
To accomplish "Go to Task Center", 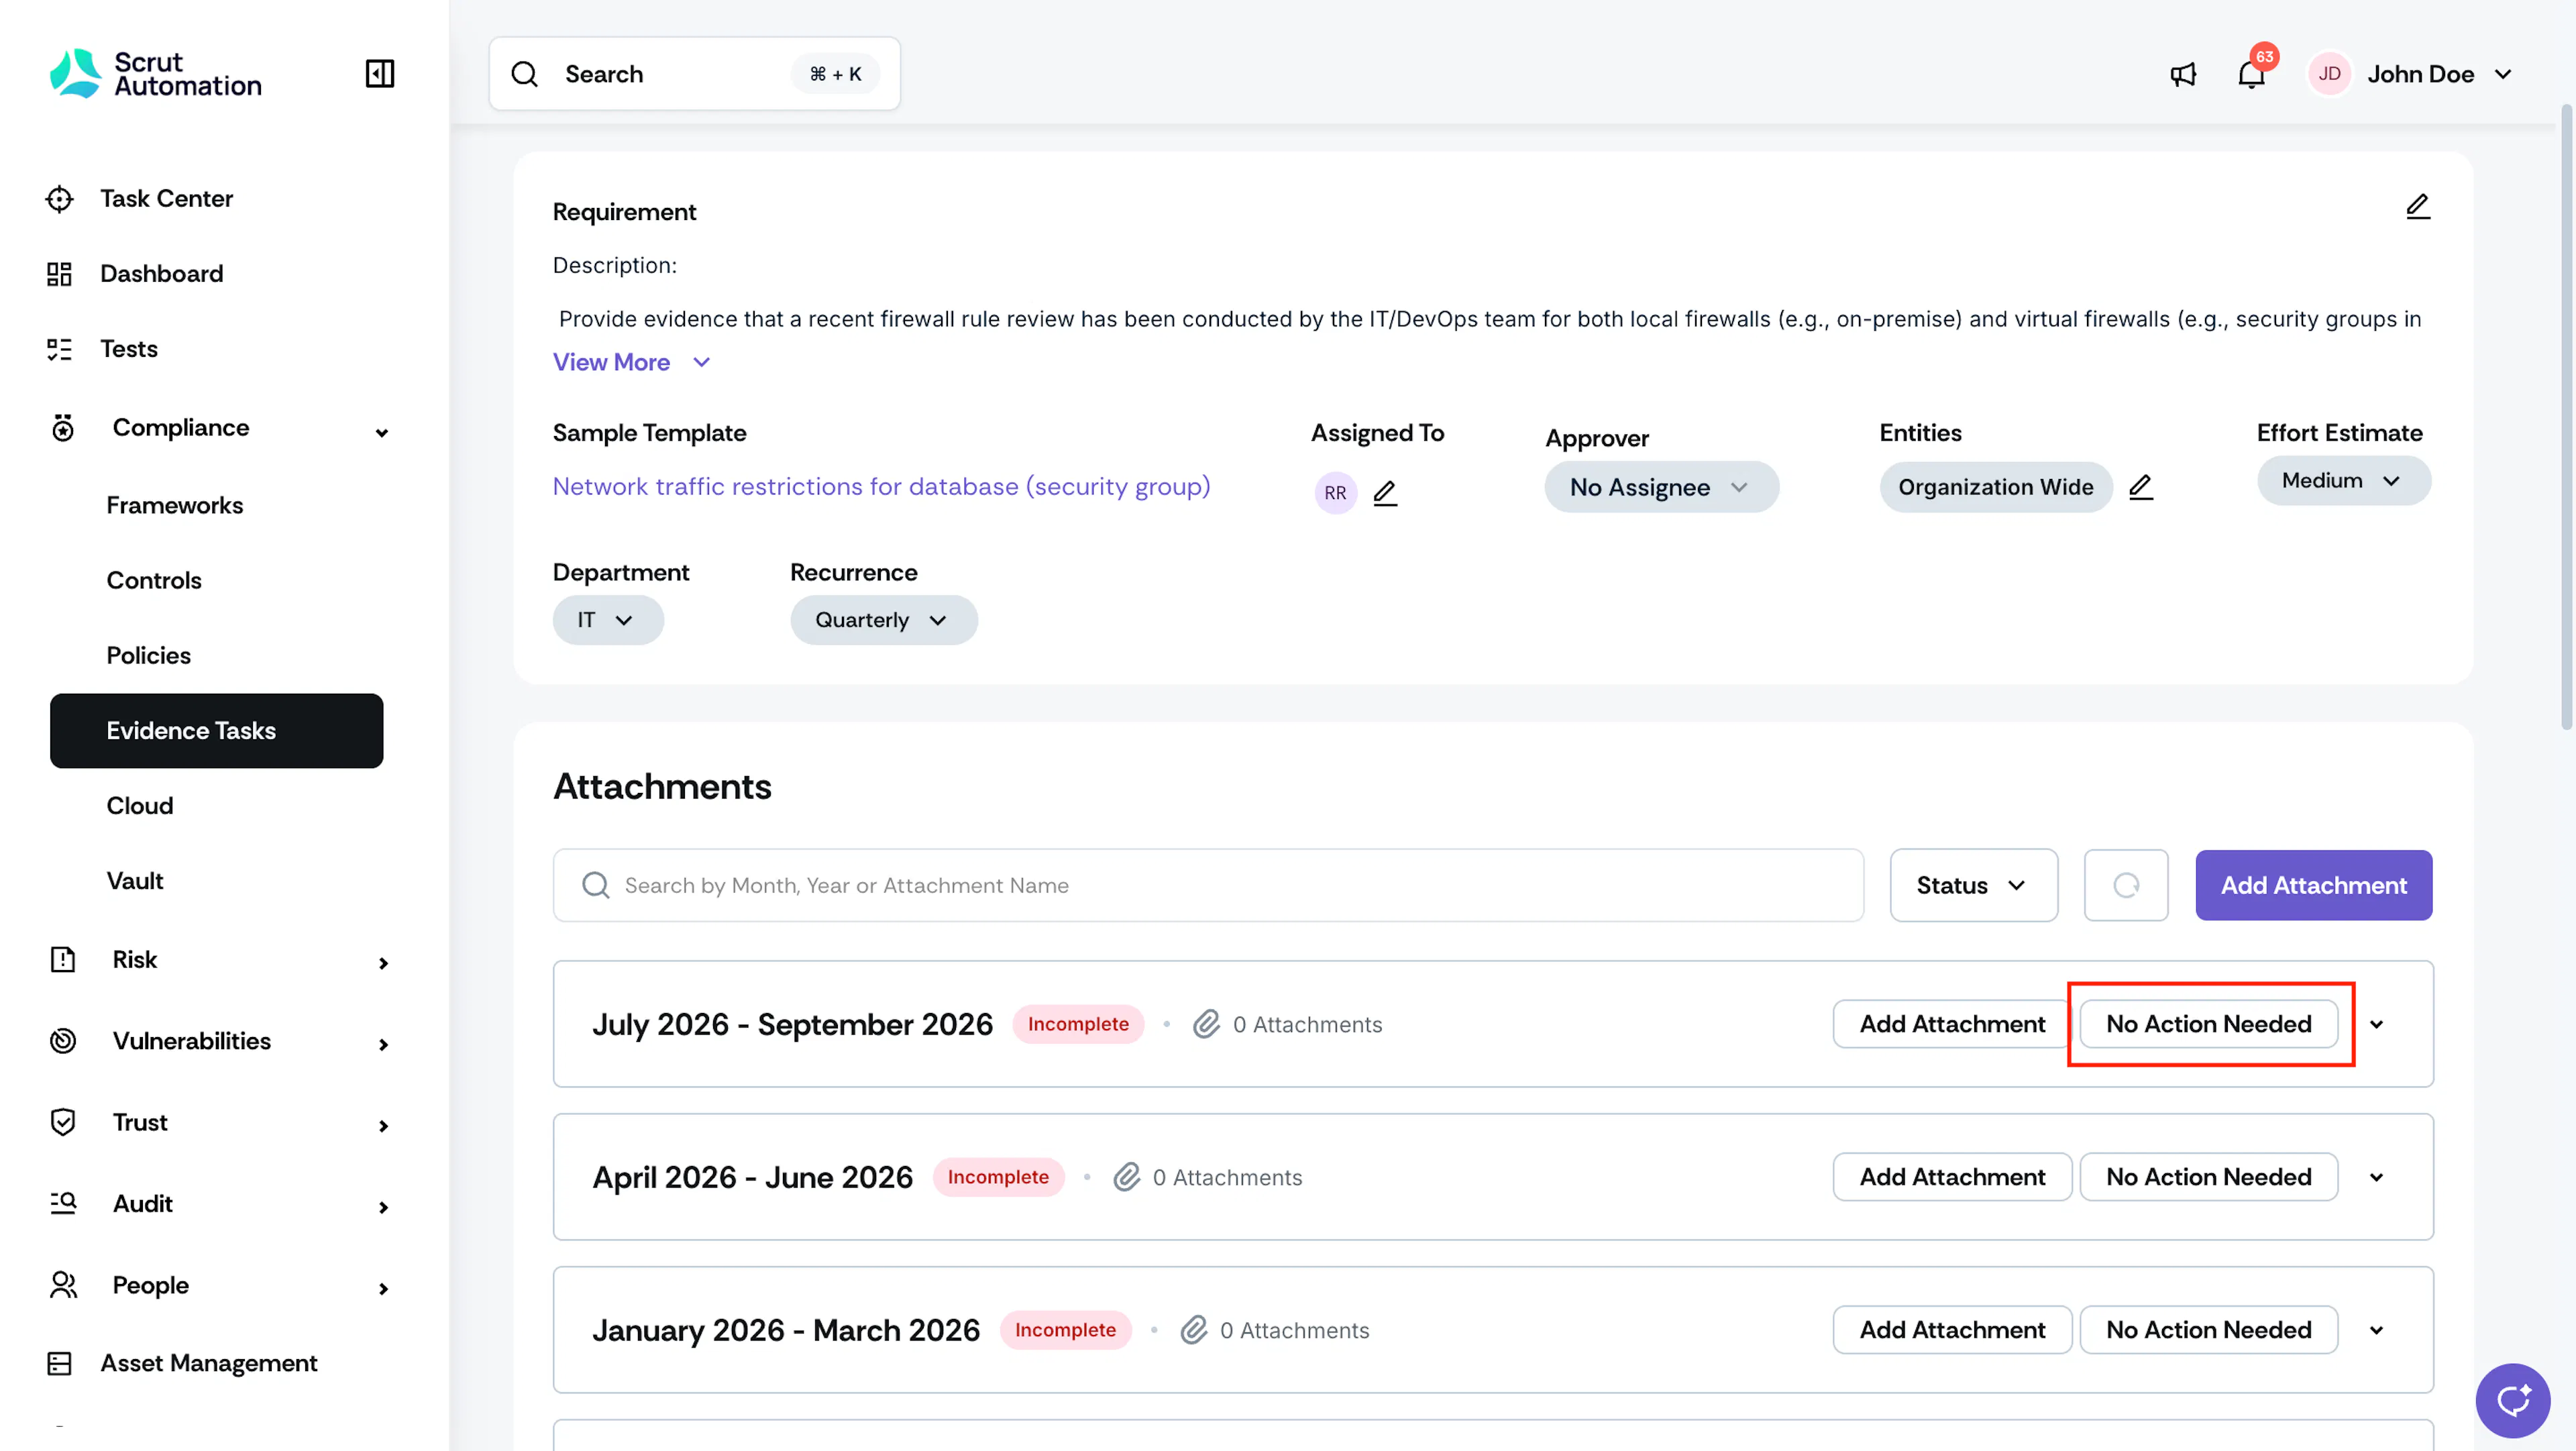I will (166, 198).
